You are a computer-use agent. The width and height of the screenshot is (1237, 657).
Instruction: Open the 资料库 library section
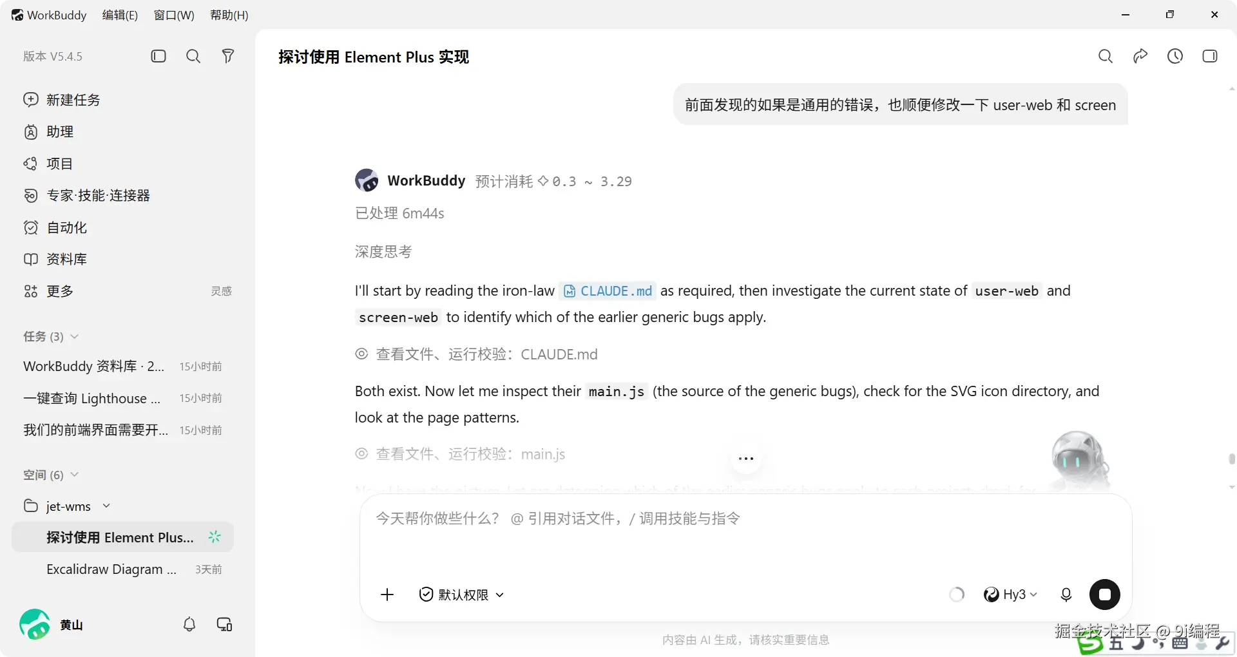pos(55,259)
